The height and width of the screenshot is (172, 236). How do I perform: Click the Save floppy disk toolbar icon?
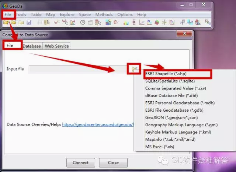(x=29, y=22)
